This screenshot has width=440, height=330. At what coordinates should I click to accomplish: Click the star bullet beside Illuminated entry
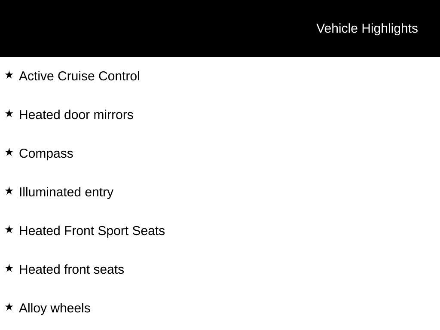click(9, 191)
